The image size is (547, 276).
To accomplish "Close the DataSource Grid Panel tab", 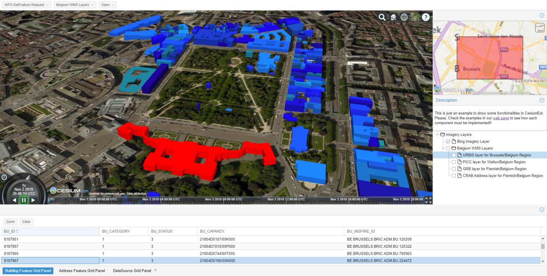I will point(155,271).
